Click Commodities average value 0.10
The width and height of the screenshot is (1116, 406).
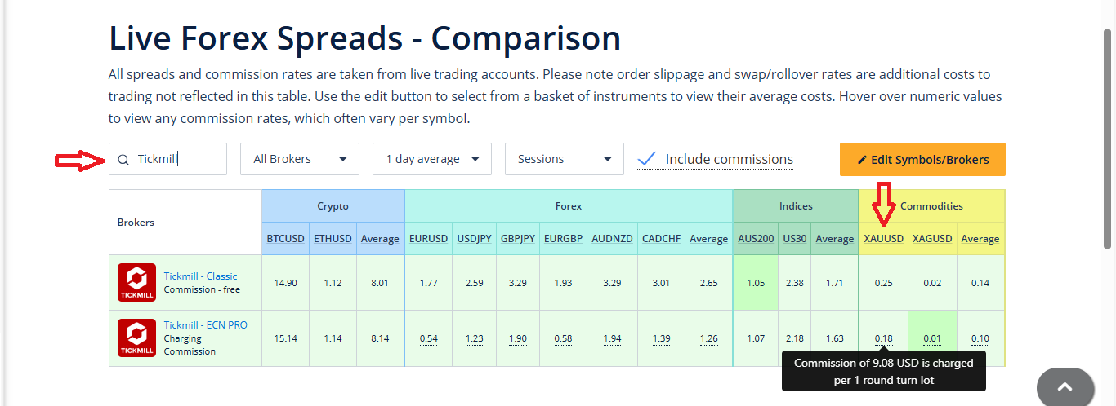980,338
